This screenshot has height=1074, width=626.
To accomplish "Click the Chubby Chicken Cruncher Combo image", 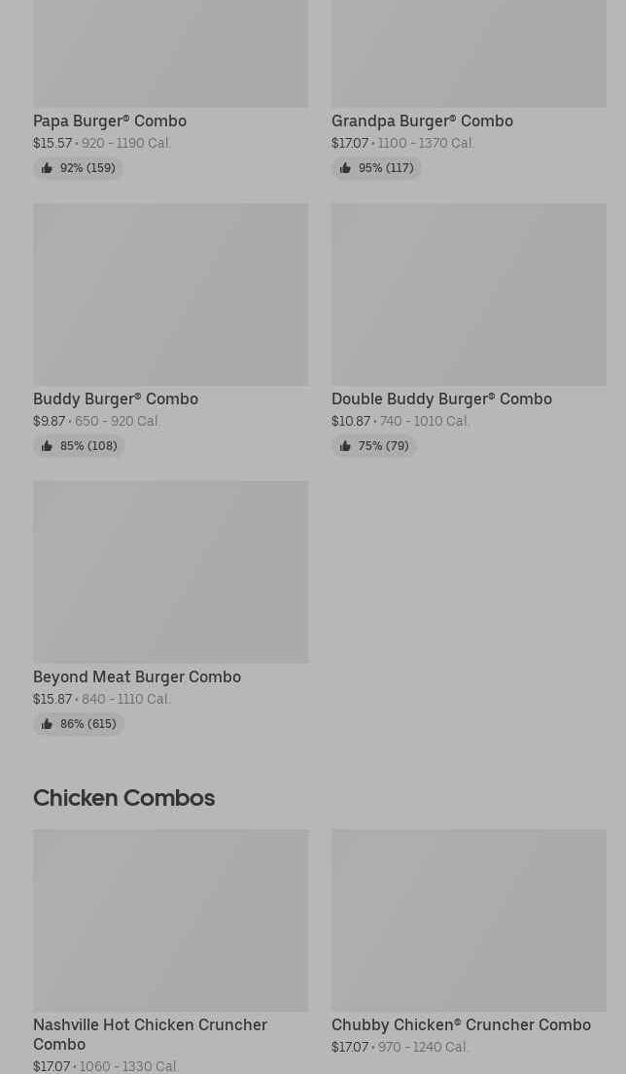I will point(469,919).
